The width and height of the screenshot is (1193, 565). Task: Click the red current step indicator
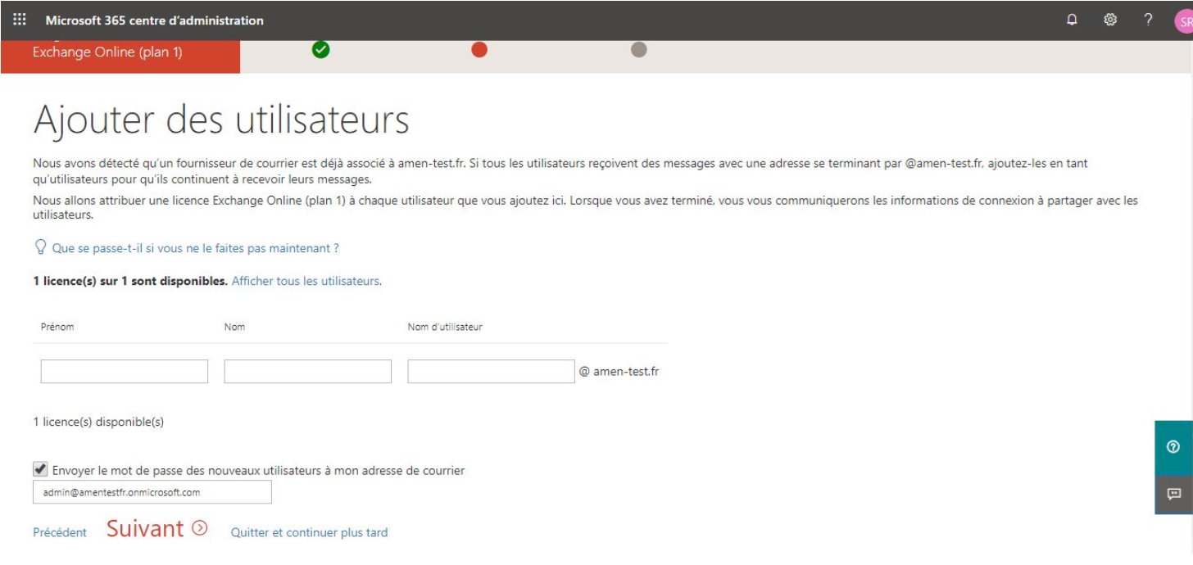point(479,50)
